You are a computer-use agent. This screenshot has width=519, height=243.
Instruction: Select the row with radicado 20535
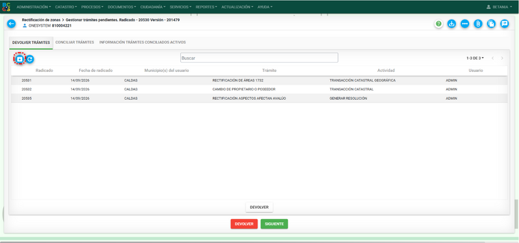(259, 98)
